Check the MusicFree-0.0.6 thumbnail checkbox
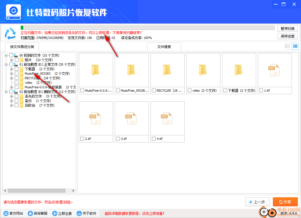The image size is (301, 218). (82, 90)
